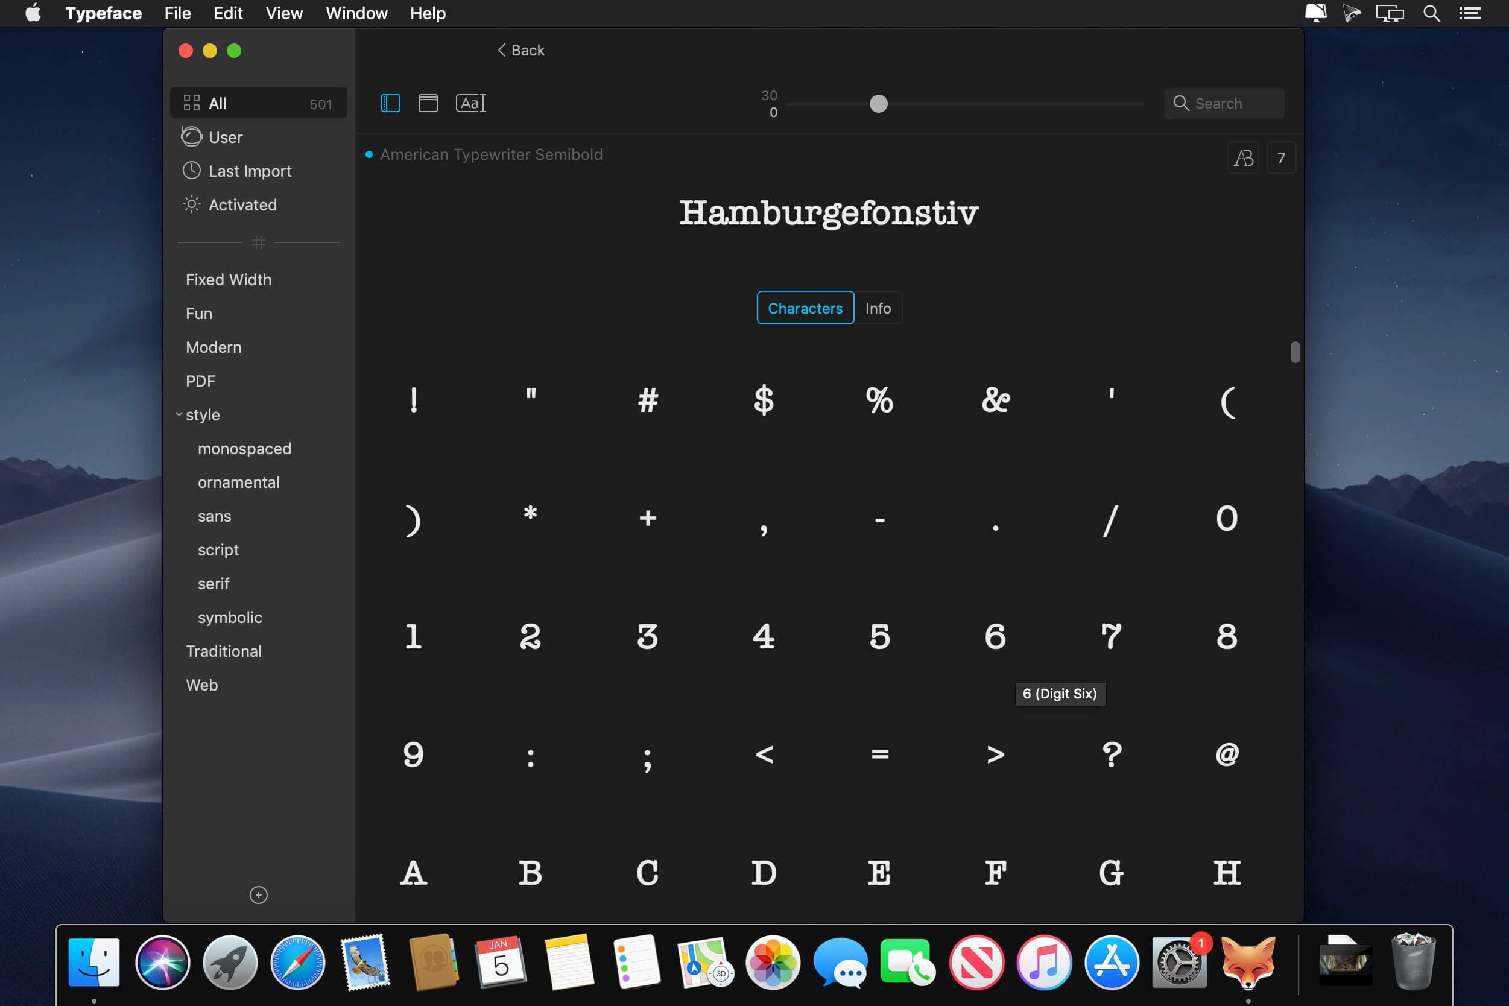Click the ampersand glyph

pyautogui.click(x=996, y=400)
